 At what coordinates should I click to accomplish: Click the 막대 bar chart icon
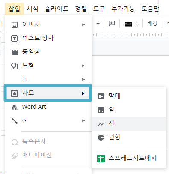[x=101, y=96]
